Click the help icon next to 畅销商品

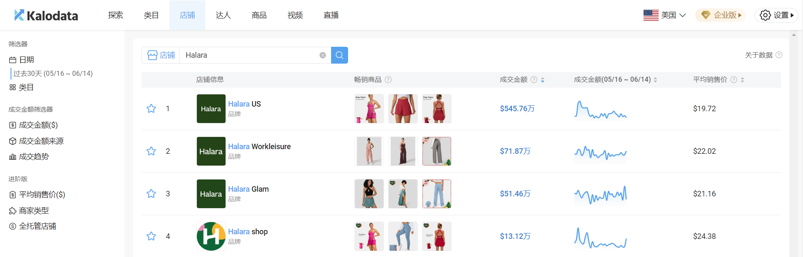point(388,80)
